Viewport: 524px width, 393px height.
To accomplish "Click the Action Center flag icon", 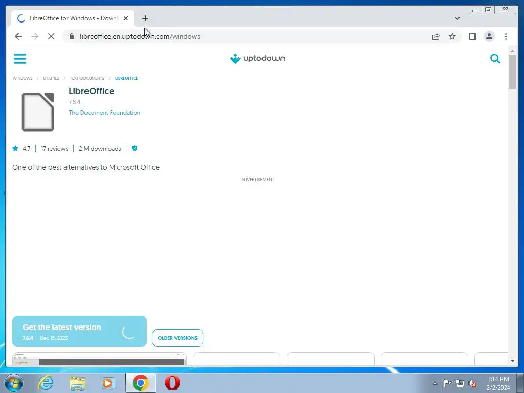I will click(447, 383).
